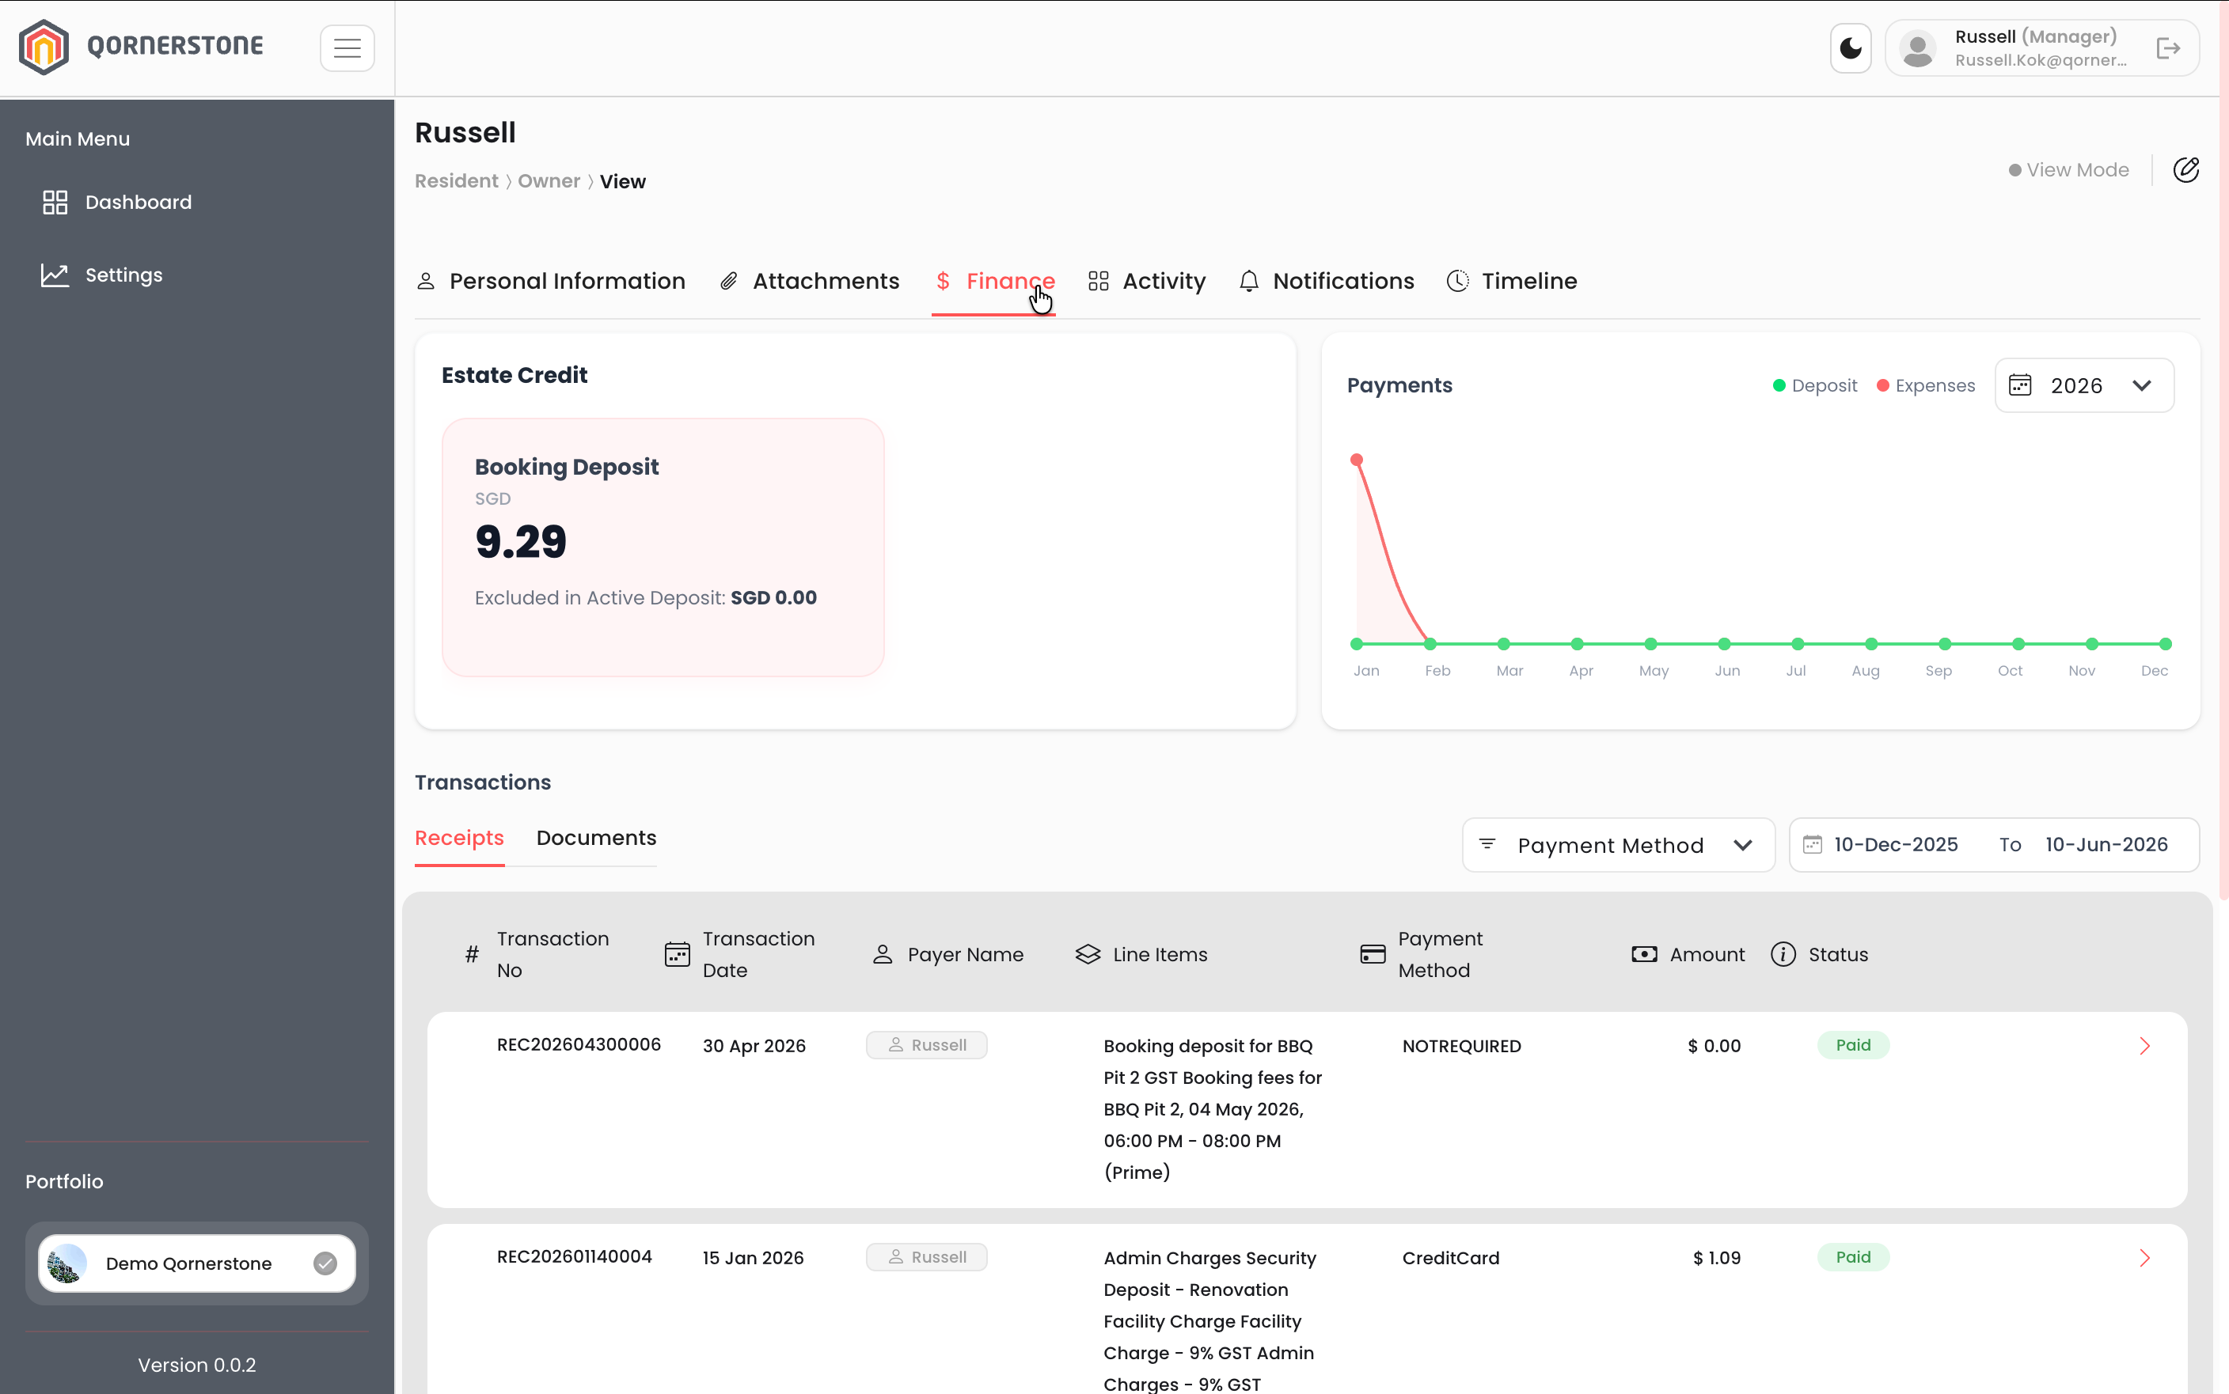Click the end date 10-Jun-2026 field
Viewport: 2229px width, 1394px height.
click(x=2106, y=844)
